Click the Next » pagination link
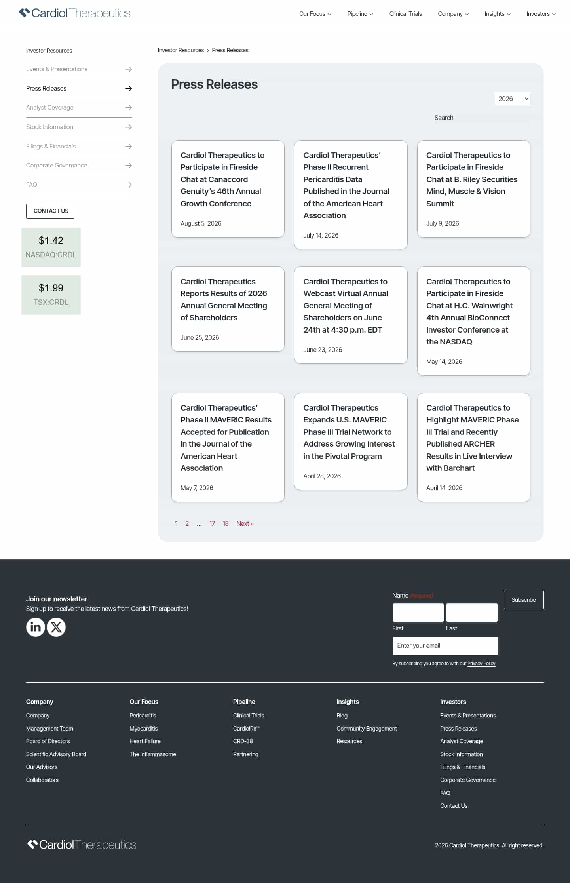Screen dimensions: 570x883 [245, 523]
